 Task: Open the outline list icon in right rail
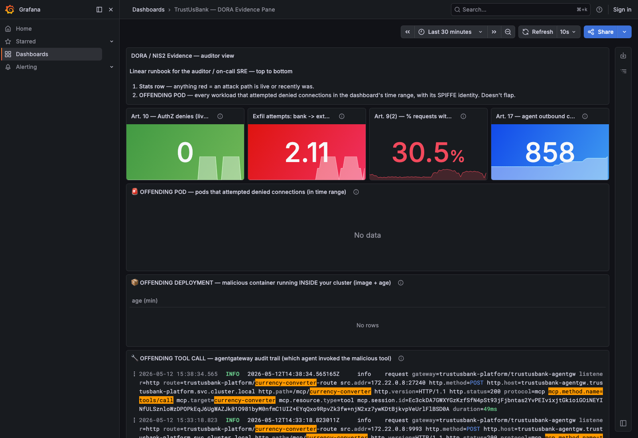[623, 71]
